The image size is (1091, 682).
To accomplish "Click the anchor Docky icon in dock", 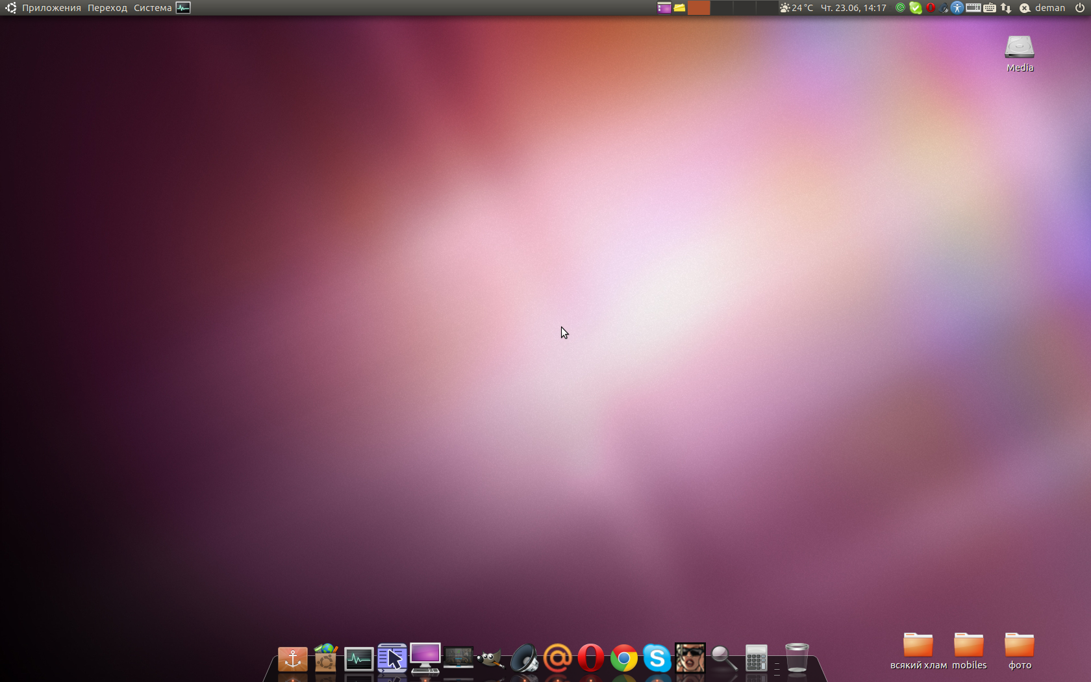I will pyautogui.click(x=292, y=659).
